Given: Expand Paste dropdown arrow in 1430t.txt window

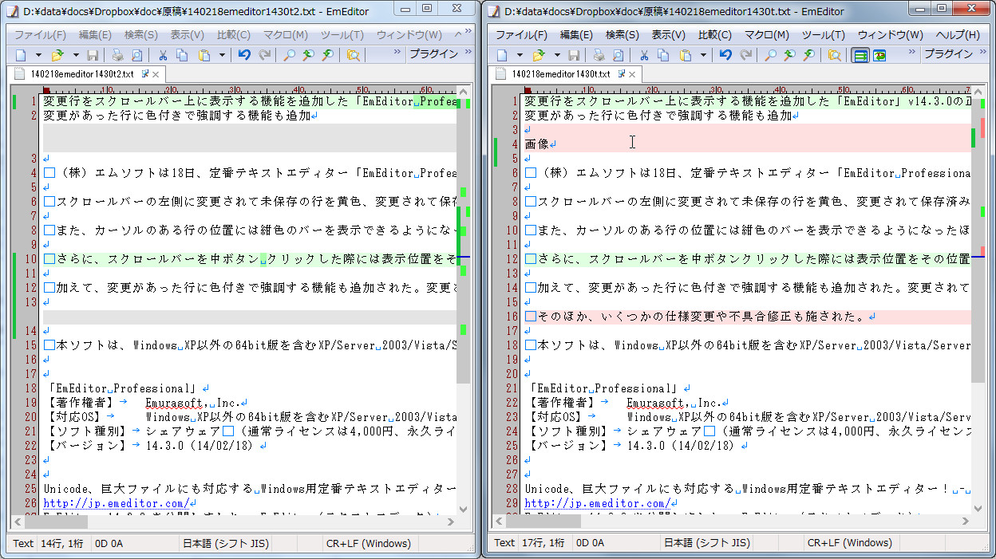Looking at the screenshot, I should pos(703,55).
